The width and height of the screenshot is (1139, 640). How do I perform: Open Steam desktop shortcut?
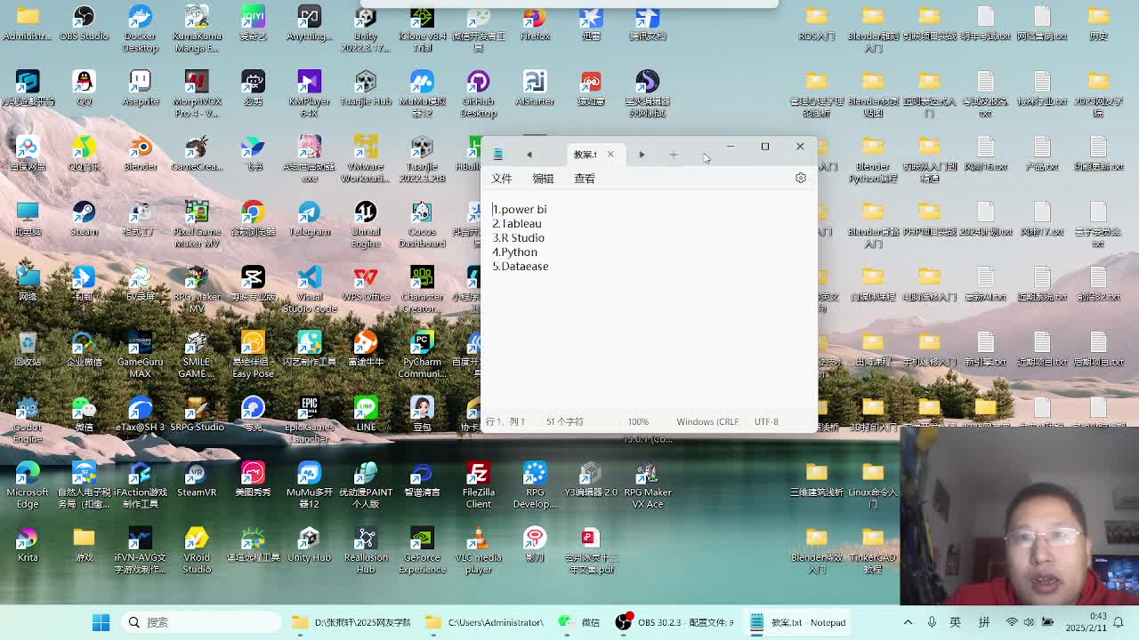[x=84, y=218]
